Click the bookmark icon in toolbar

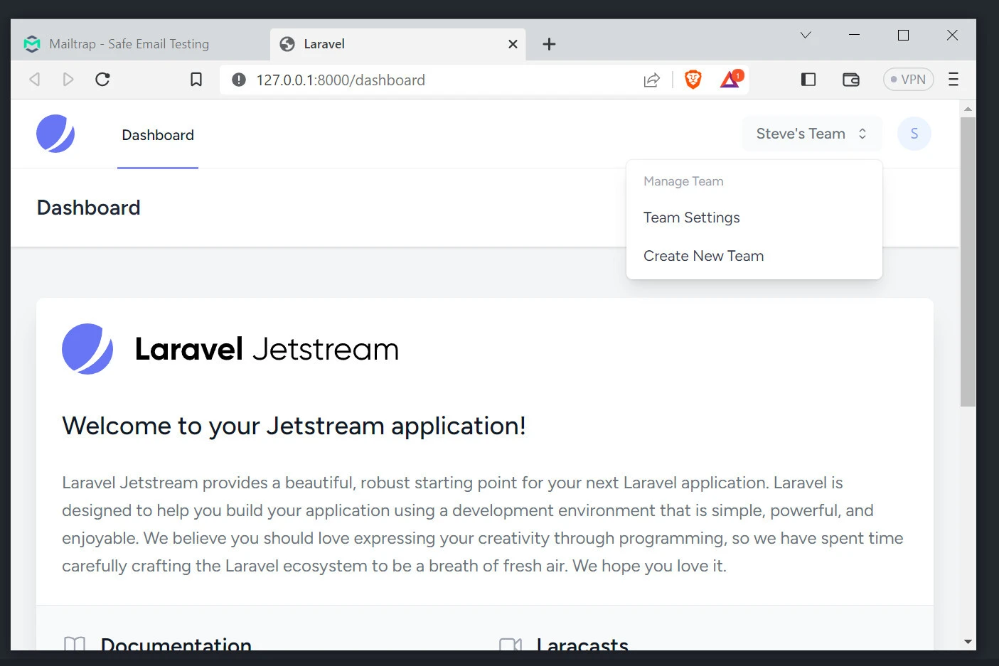196,80
